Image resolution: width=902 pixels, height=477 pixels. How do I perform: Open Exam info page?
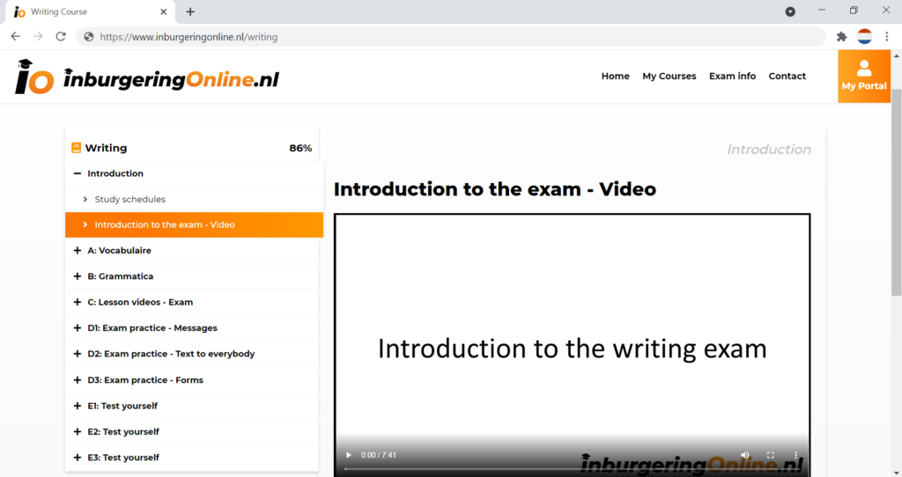(732, 76)
